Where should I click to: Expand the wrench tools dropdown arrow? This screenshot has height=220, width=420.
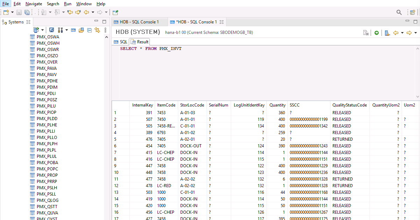[66, 30]
